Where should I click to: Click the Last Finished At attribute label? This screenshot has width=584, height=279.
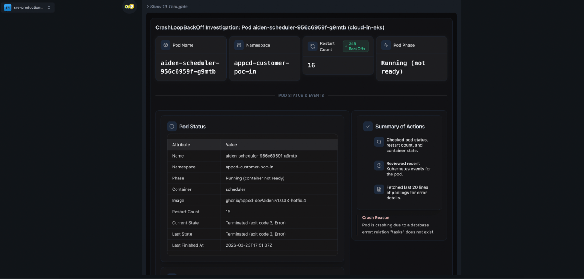tap(188, 245)
